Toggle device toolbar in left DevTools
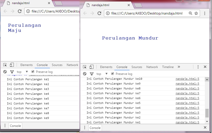 pos(12,65)
